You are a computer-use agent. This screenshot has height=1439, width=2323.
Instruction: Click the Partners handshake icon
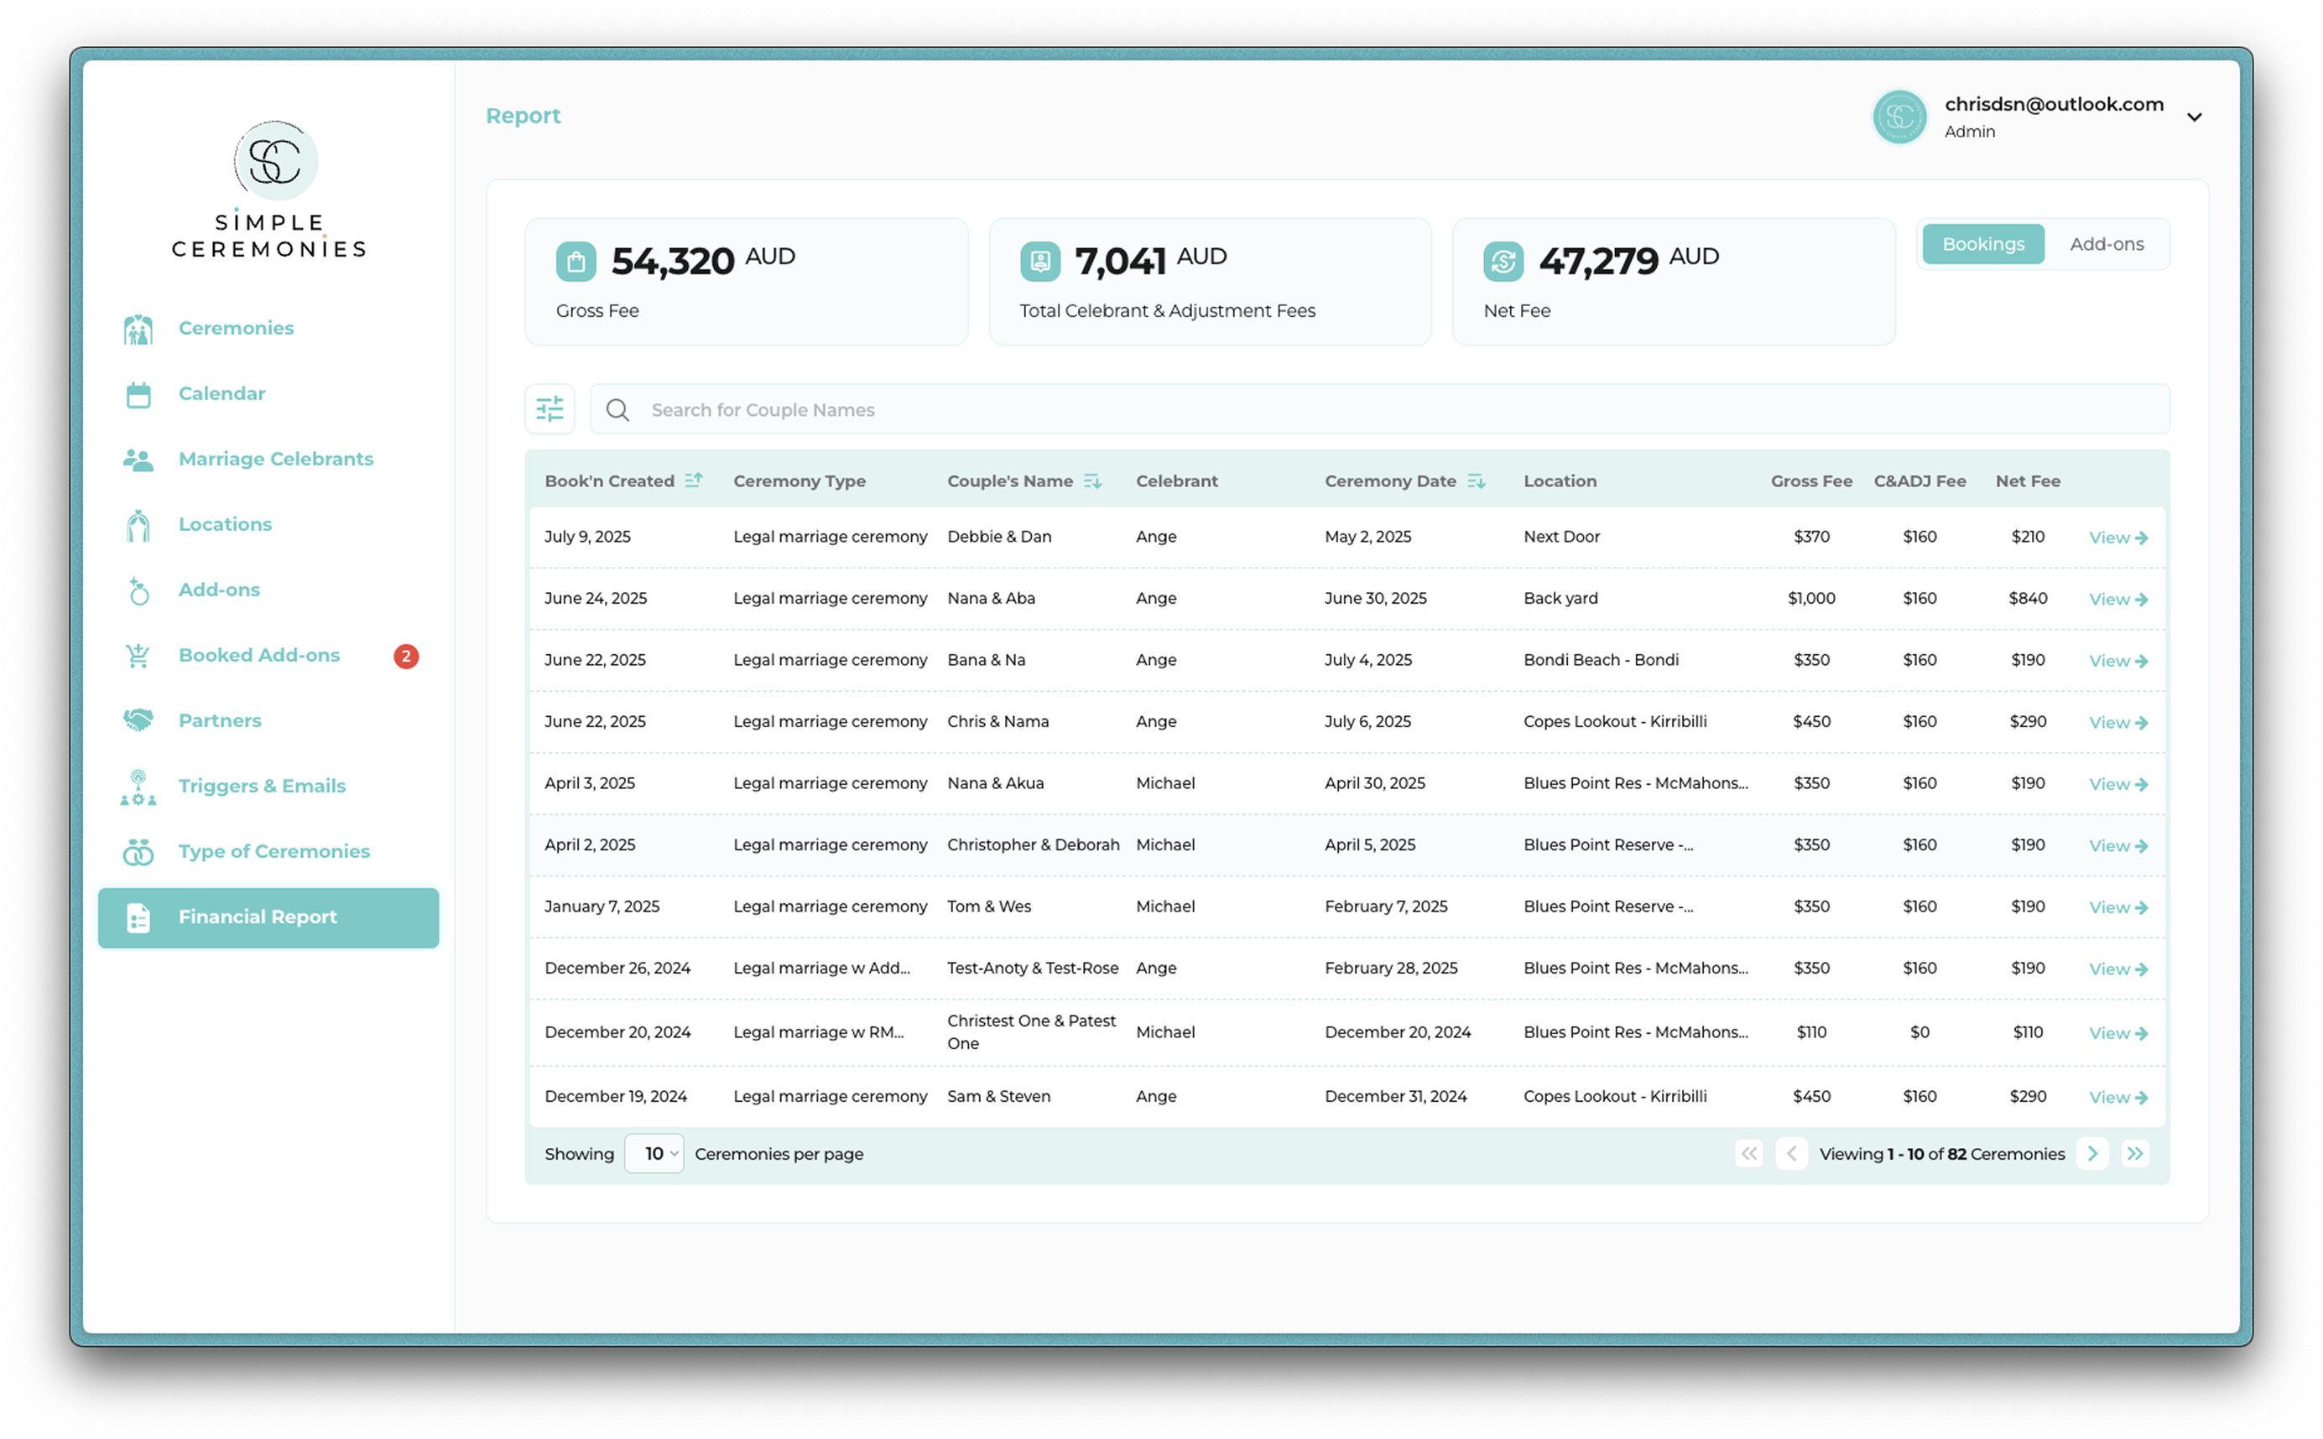pos(138,721)
